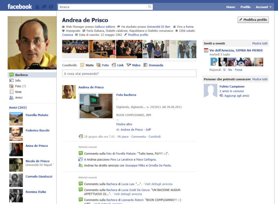Click Mi piace on the IBM post
This screenshot has height=204, width=278.
coord(123,137)
